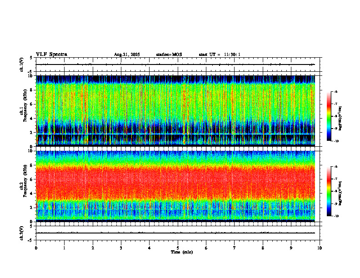Click time axis tick label '8'

[263, 248]
